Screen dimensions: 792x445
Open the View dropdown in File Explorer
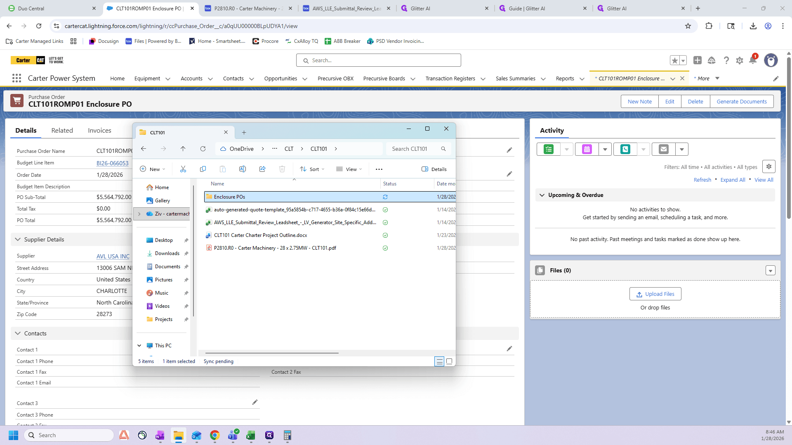pyautogui.click(x=349, y=169)
